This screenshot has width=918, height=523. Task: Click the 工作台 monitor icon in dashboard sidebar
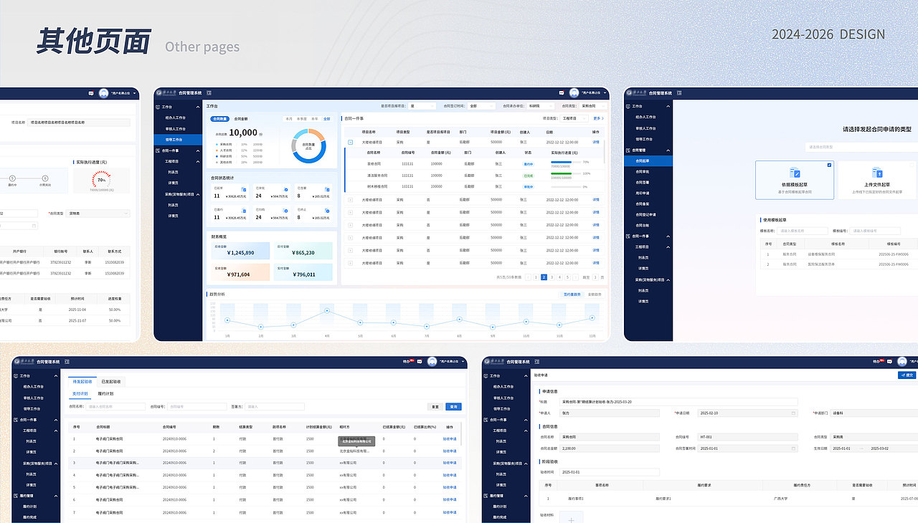pyautogui.click(x=158, y=106)
